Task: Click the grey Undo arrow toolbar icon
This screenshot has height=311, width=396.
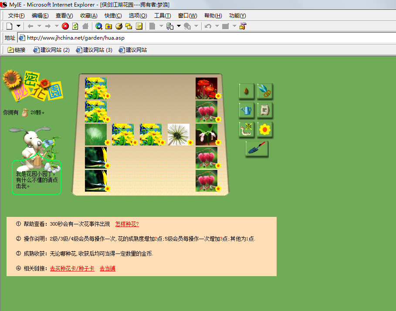Action: pyautogui.click(x=208, y=26)
